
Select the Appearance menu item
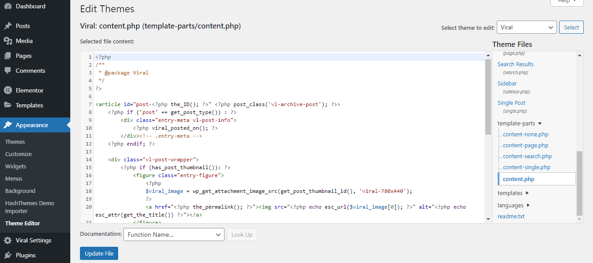[x=35, y=125]
